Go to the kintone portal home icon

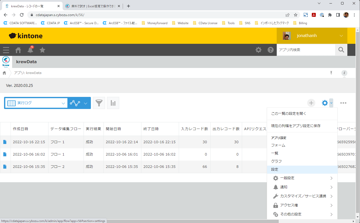(18, 50)
